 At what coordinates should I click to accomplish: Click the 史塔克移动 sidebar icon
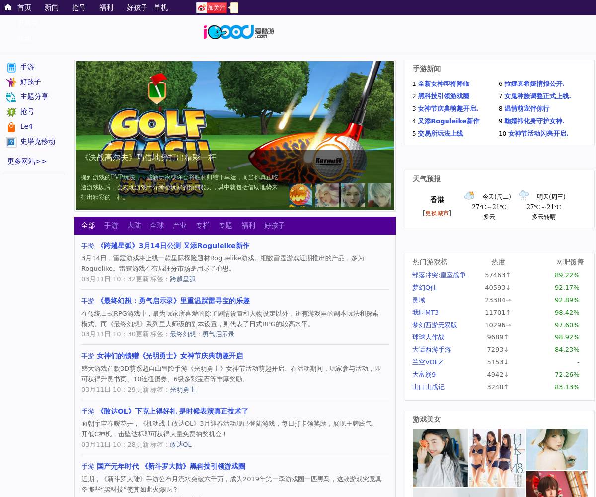[x=11, y=142]
